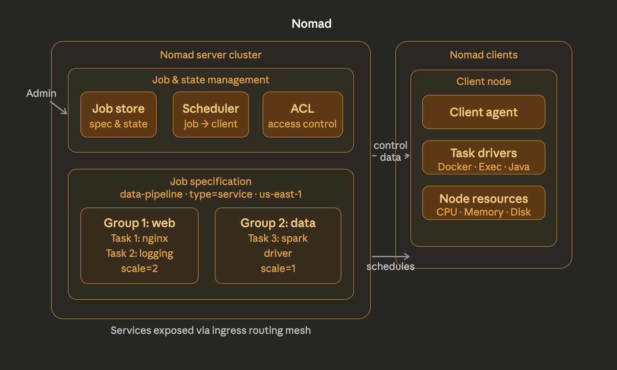
Task: Toggle the Job & state management section
Action: point(211,79)
